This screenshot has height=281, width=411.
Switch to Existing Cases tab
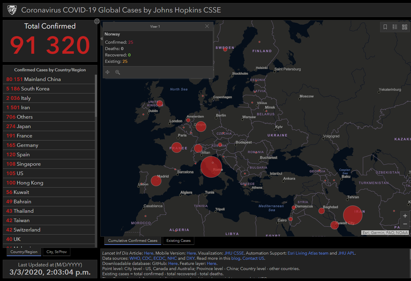coord(179,241)
